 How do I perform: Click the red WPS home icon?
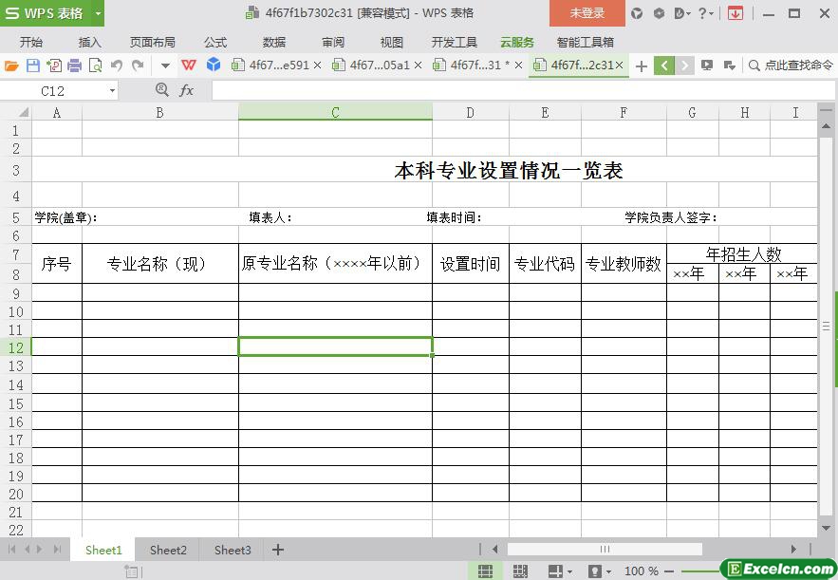189,65
